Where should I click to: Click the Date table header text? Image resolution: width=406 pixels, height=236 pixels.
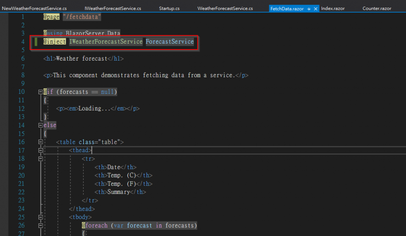click(114, 167)
